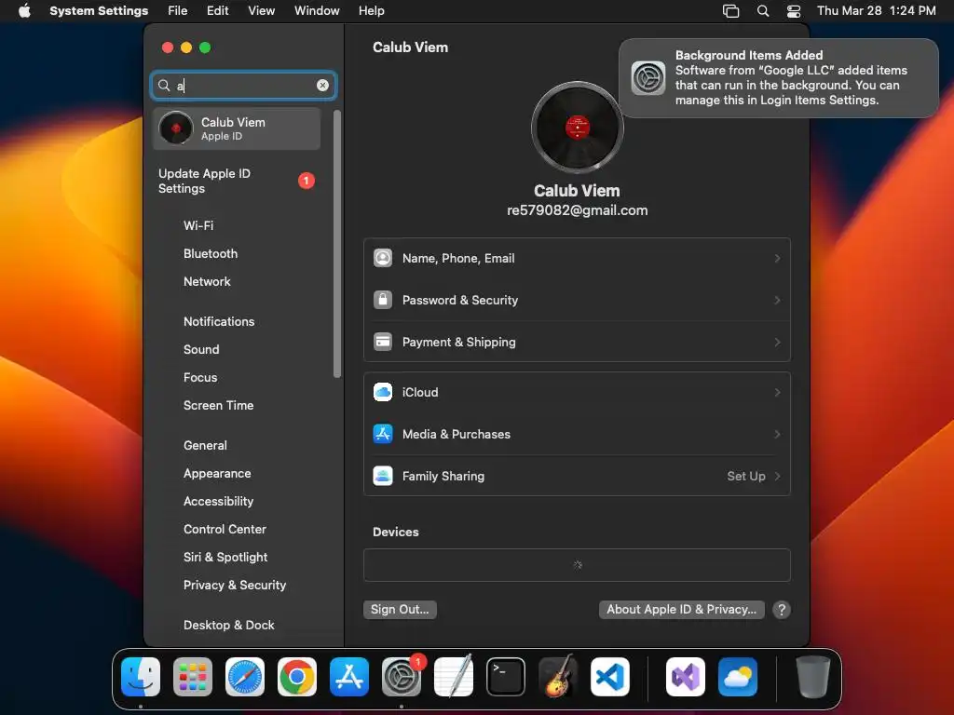Open the System Settings app menu
Viewport: 954px width, 715px height.
99,10
